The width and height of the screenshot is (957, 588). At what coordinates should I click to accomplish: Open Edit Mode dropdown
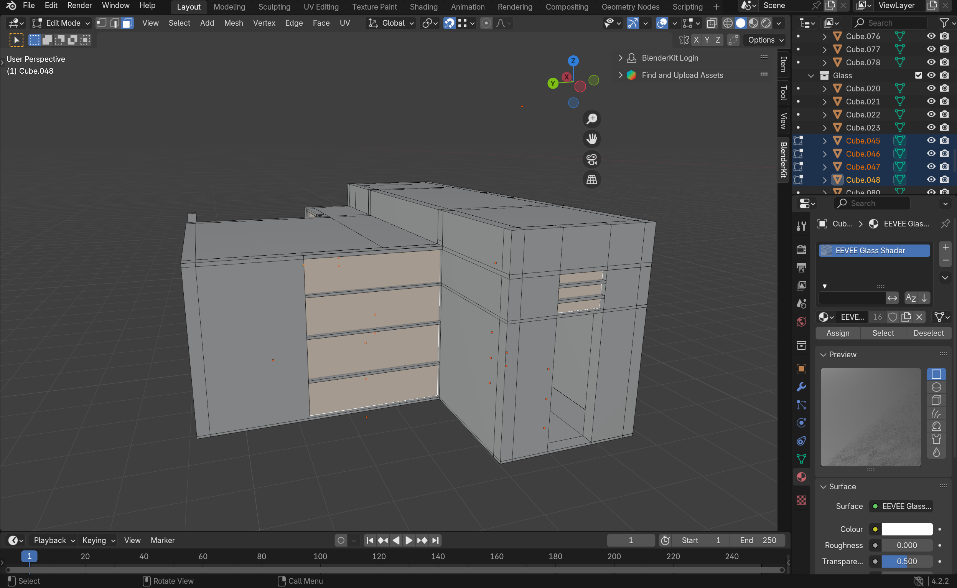61,23
